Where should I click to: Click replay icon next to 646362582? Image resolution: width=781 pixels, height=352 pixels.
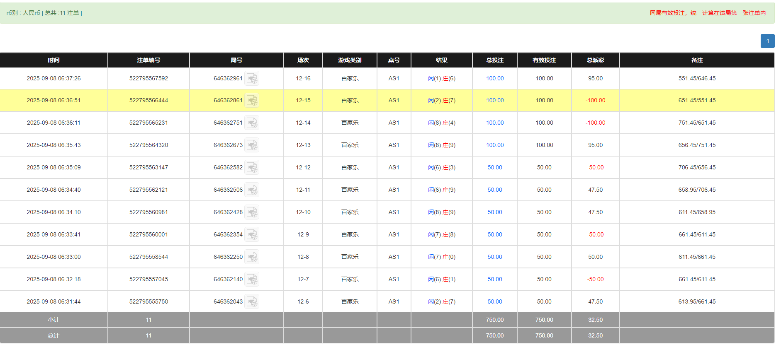(x=252, y=168)
